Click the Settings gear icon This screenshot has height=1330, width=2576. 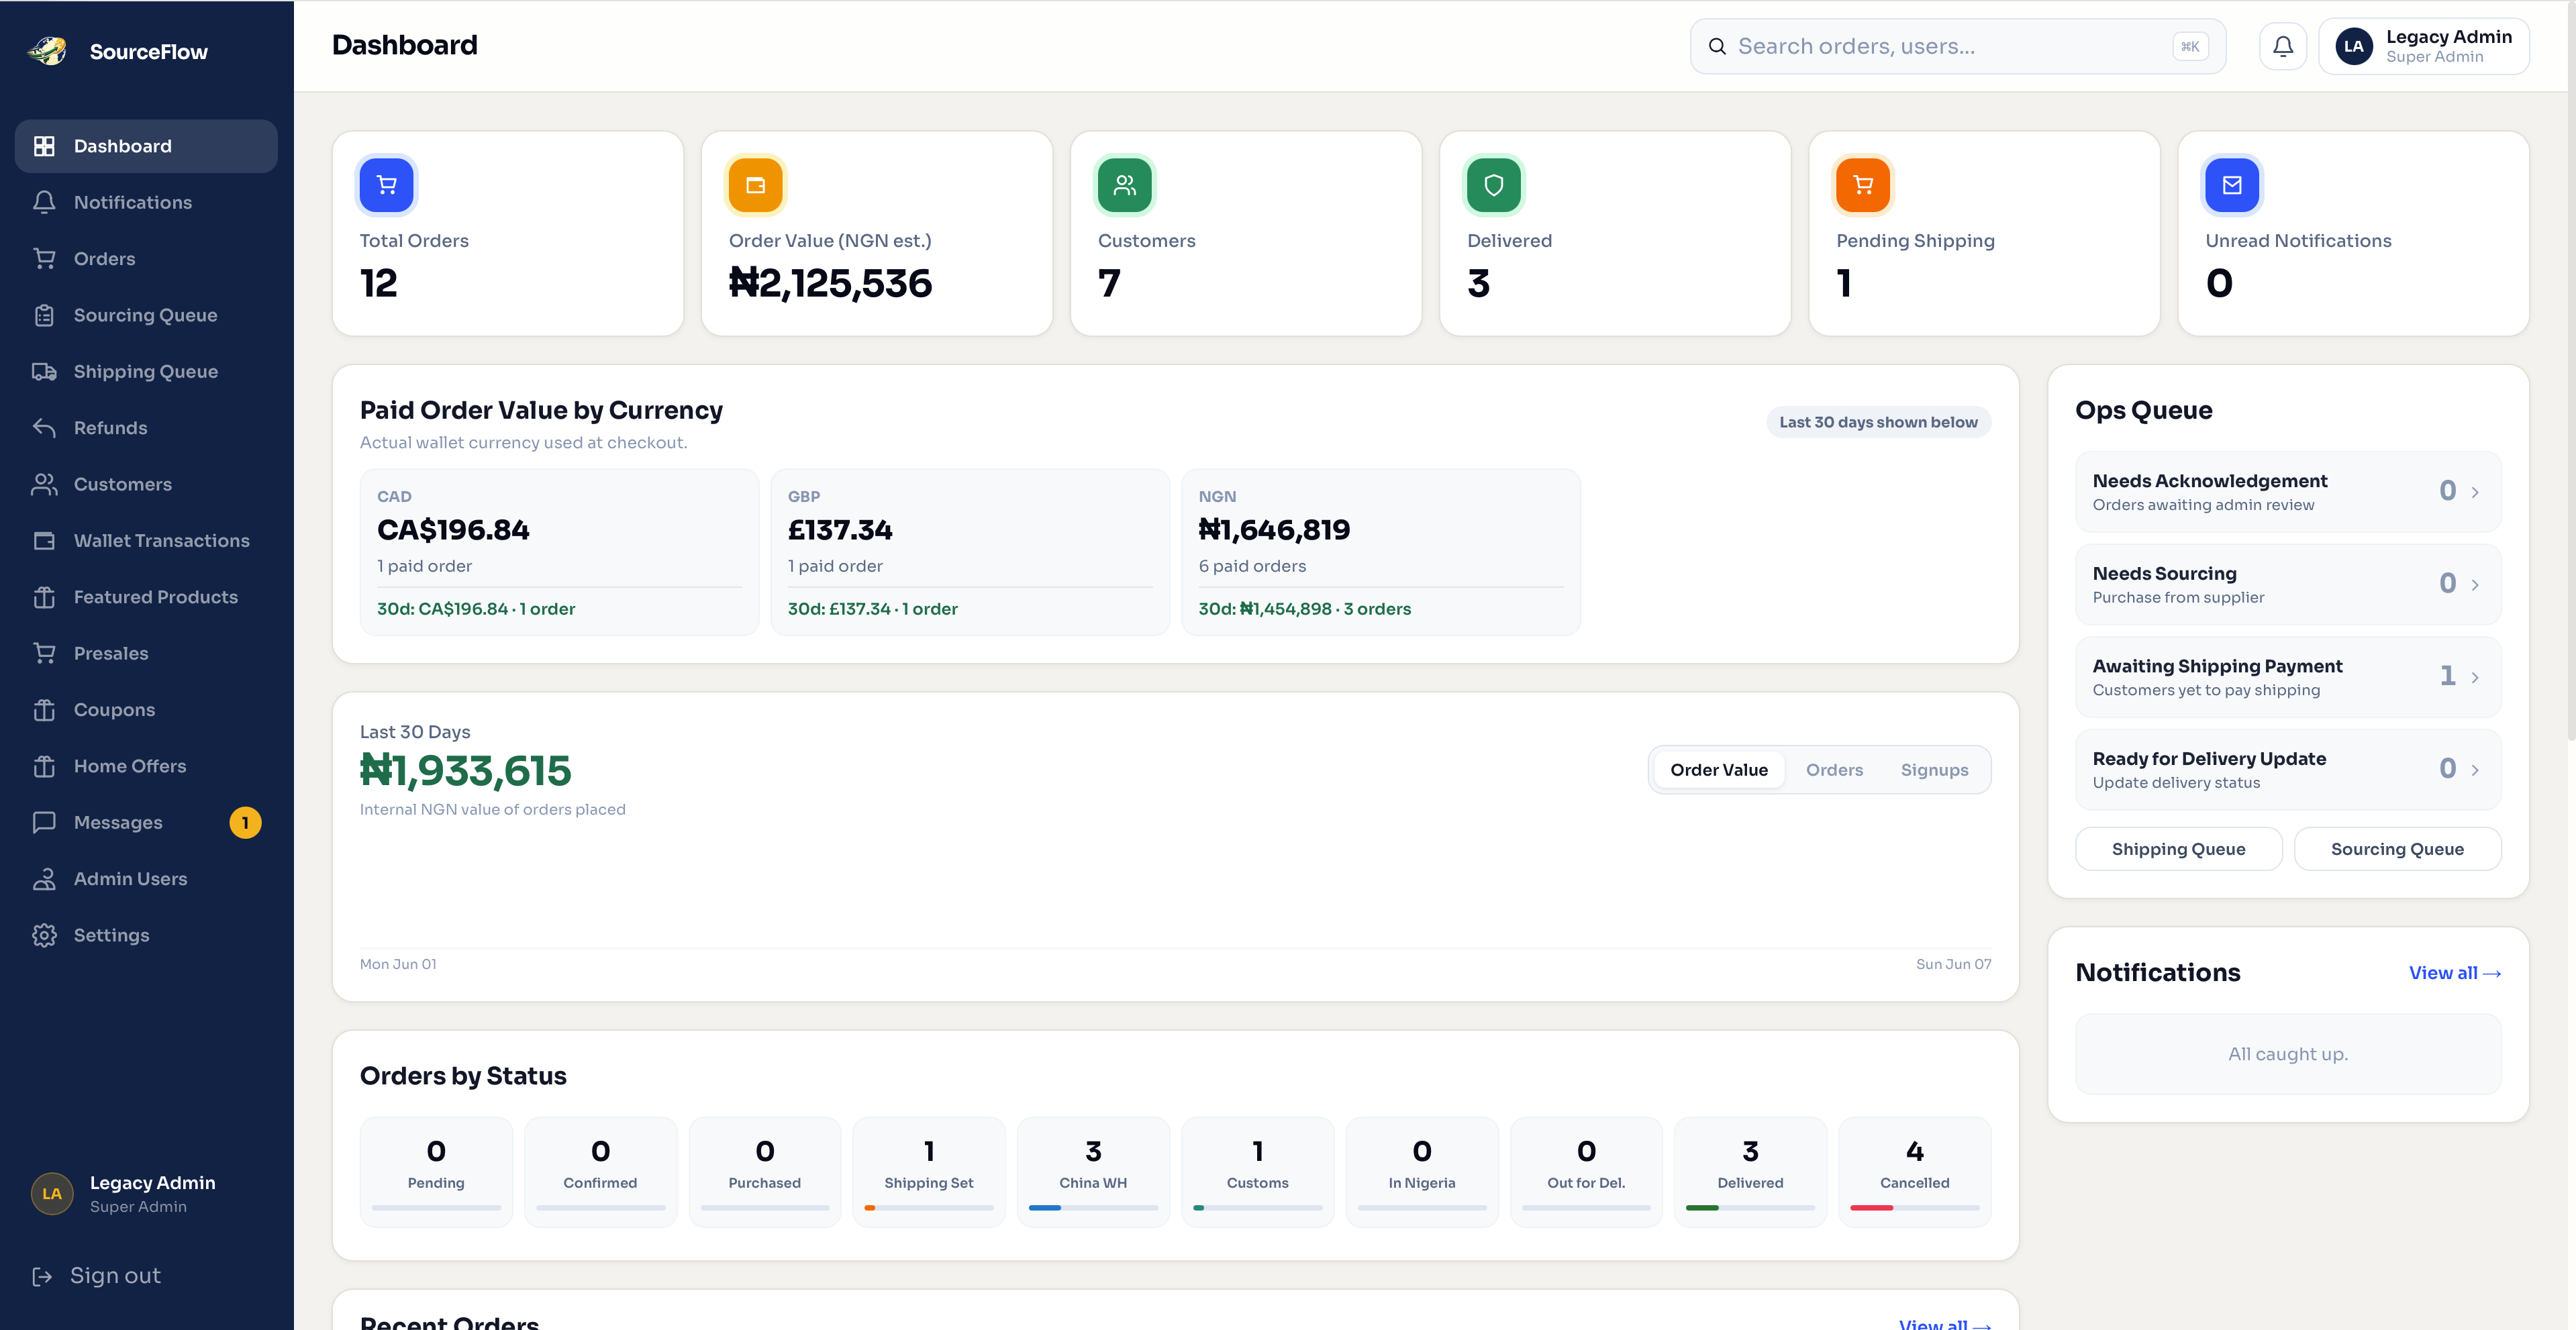coord(44,935)
